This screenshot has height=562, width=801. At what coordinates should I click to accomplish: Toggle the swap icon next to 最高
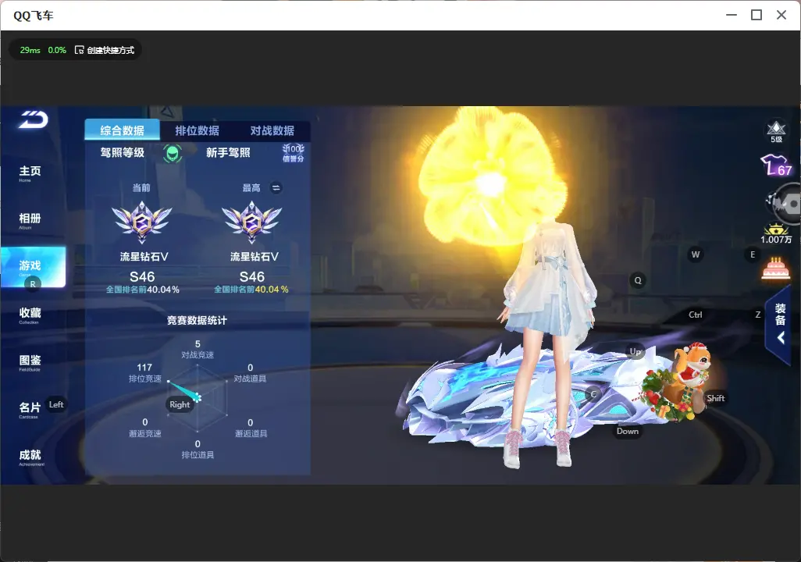coord(276,188)
